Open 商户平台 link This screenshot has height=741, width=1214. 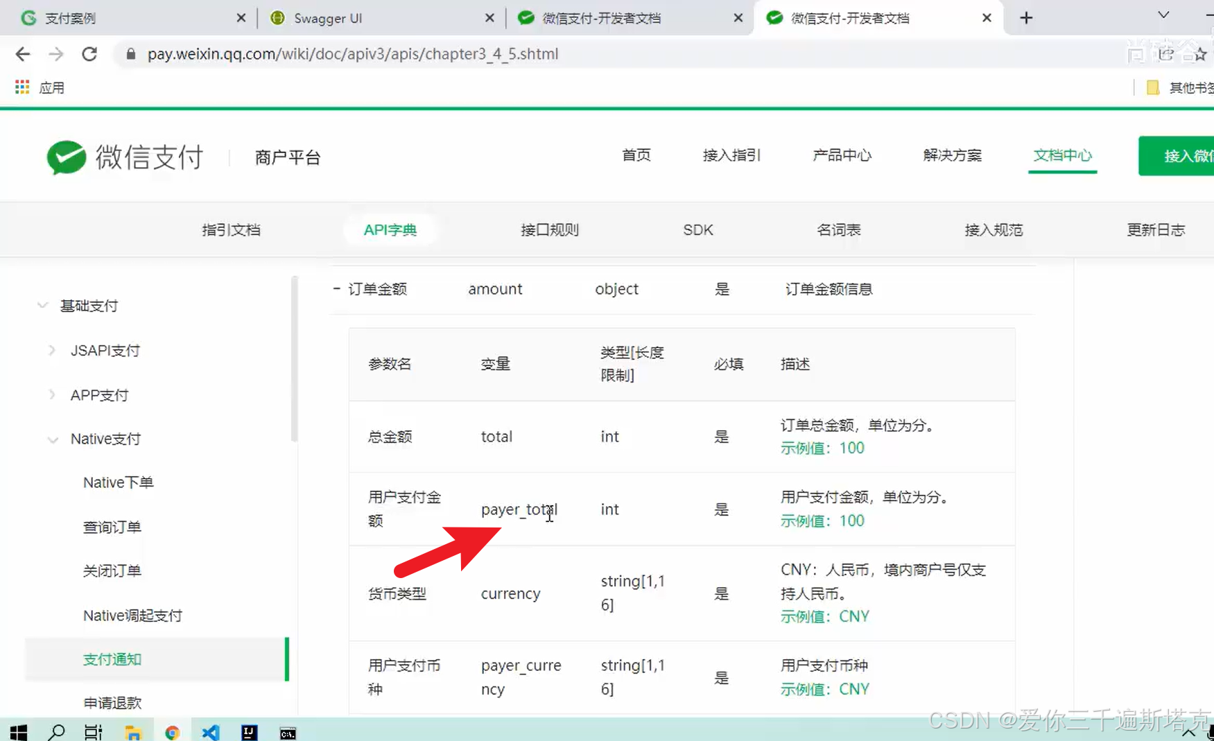click(x=287, y=158)
